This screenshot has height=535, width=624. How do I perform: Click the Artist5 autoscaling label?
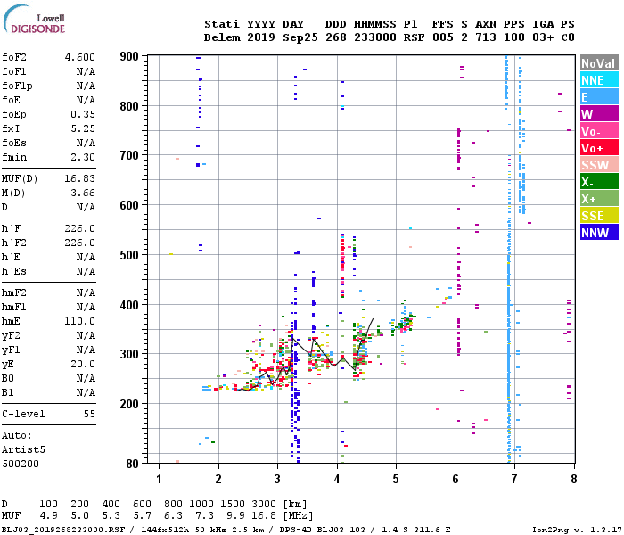pyautogui.click(x=23, y=449)
